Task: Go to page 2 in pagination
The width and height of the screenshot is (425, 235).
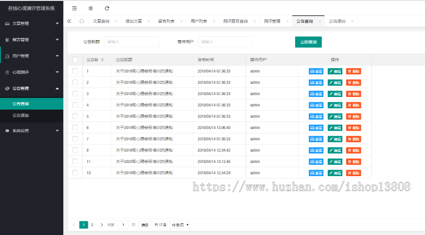Action: [x=92, y=225]
